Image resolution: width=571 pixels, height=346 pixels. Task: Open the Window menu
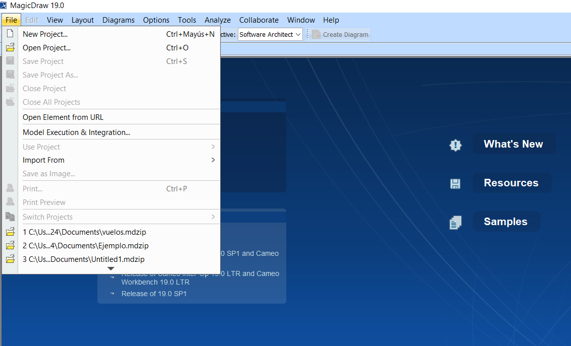coord(301,20)
